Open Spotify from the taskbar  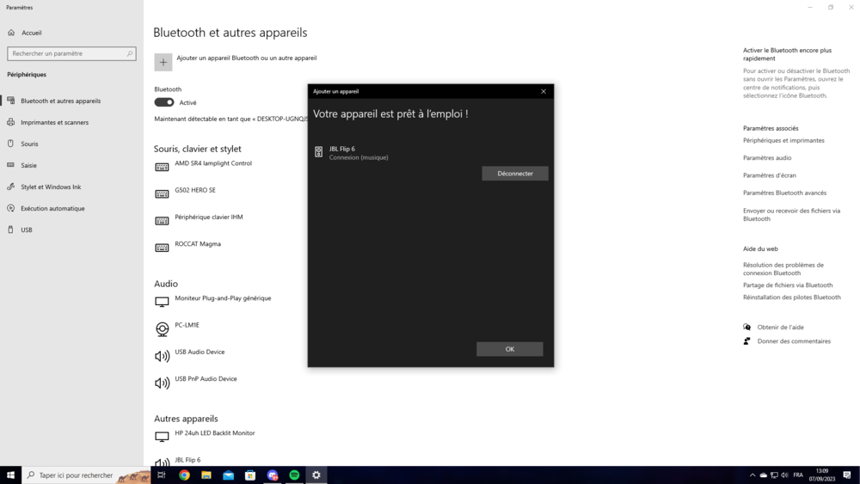[294, 475]
